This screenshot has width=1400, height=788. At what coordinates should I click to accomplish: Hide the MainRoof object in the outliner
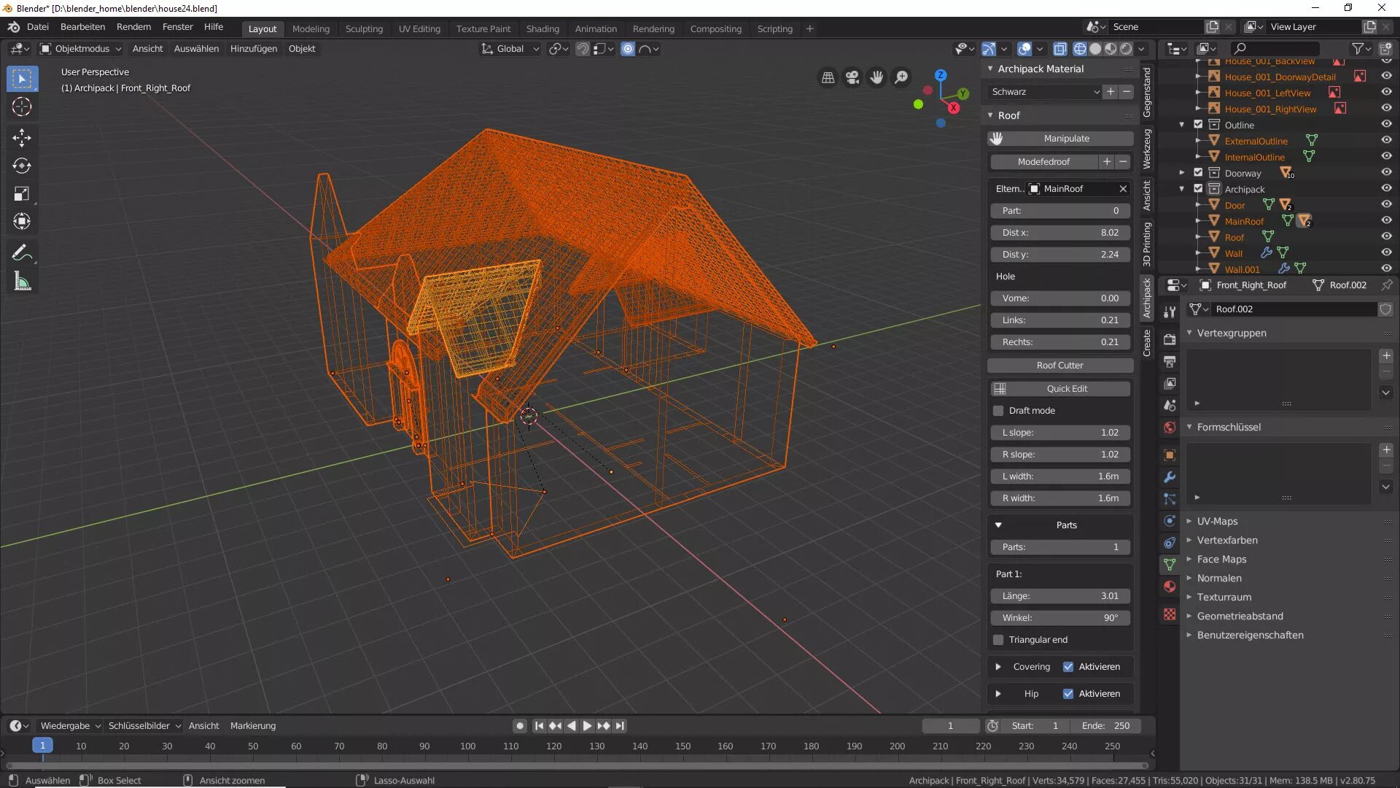tap(1386, 221)
